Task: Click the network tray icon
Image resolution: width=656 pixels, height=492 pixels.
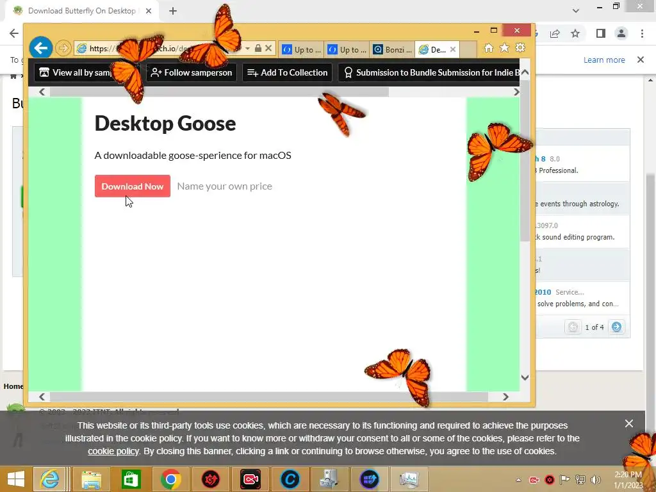Action: 580,480
